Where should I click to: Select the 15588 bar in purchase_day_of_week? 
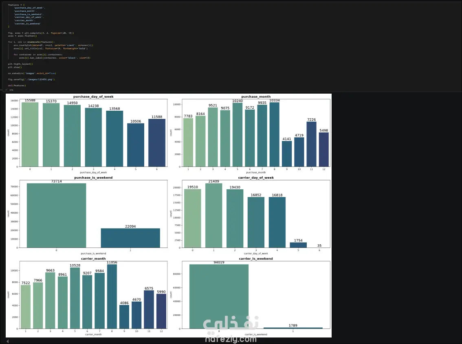(30, 134)
